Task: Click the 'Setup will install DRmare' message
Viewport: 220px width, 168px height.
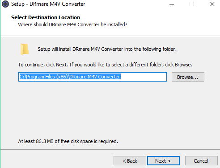Action: pyautogui.click(x=107, y=49)
